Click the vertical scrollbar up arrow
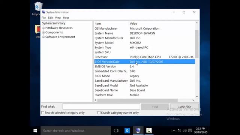The image size is (240, 135). 197,23
